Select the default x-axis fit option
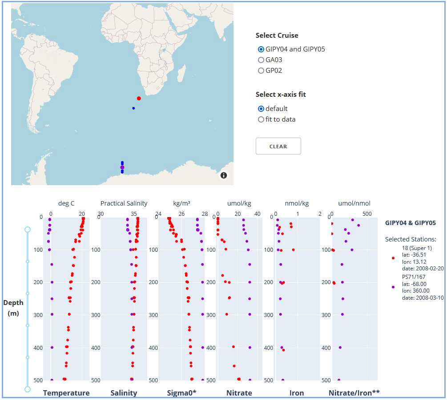The height and width of the screenshot is (400, 447). click(261, 109)
